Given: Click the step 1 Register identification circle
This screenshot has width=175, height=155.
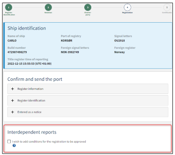Looking at the screenshot, I should [9, 7].
